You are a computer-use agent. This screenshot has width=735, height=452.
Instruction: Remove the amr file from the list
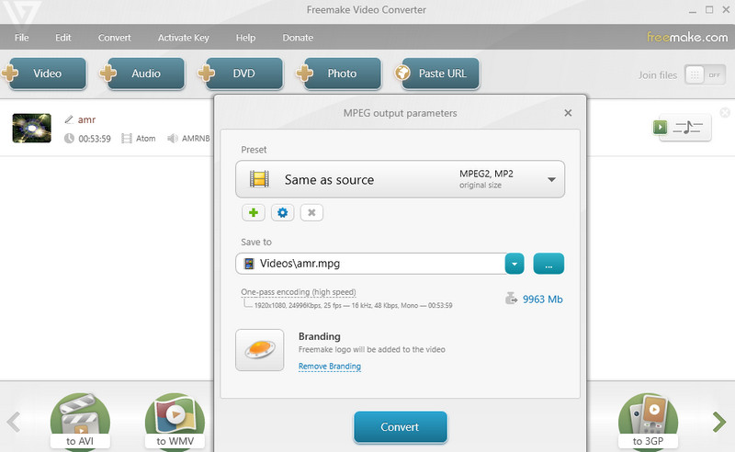(725, 112)
